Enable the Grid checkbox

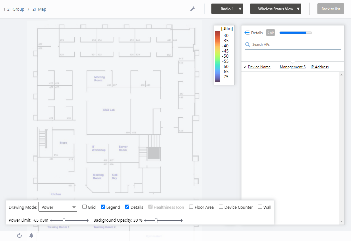click(85, 207)
